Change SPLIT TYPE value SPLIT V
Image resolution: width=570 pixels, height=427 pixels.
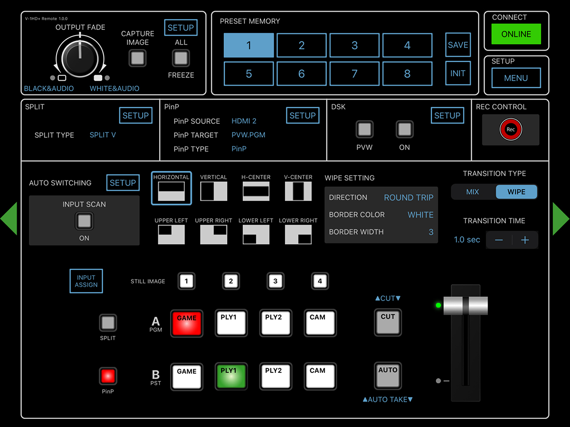[103, 135]
